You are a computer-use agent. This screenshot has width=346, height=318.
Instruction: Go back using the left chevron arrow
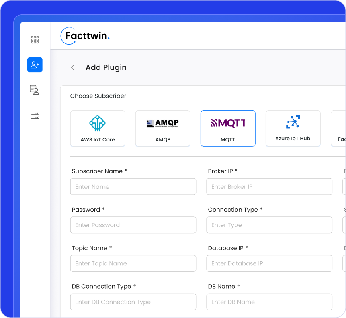click(73, 67)
